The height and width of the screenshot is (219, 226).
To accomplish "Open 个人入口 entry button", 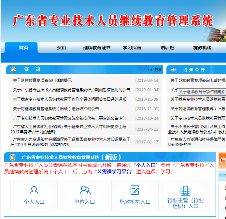I will click(x=34, y=196).
